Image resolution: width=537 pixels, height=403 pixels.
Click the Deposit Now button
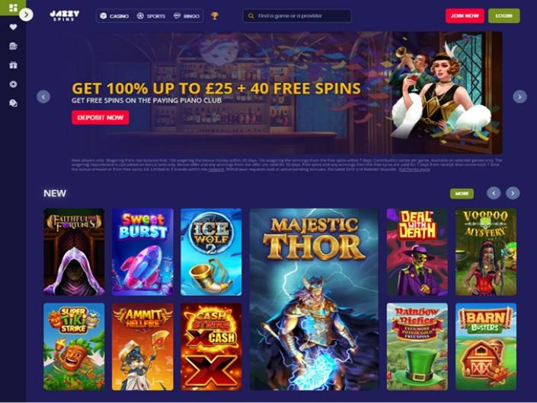tap(101, 118)
